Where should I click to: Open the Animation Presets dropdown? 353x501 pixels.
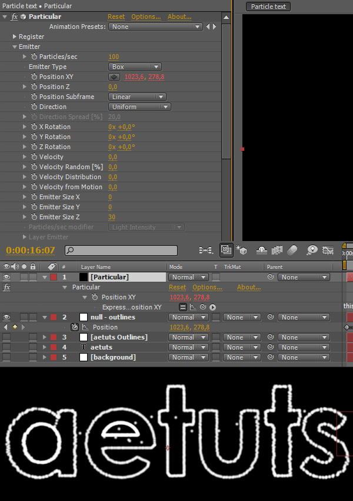pos(155,27)
